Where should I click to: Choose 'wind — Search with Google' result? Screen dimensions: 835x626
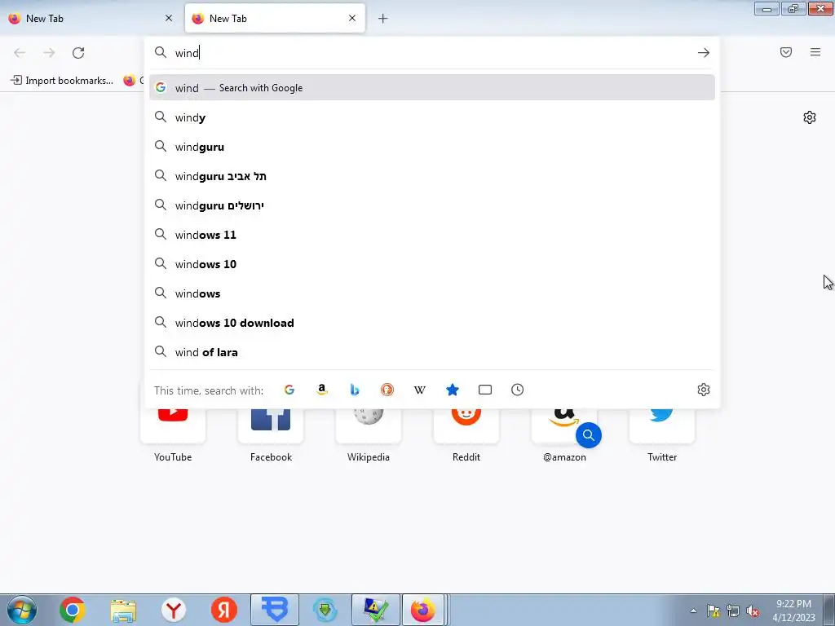point(432,88)
